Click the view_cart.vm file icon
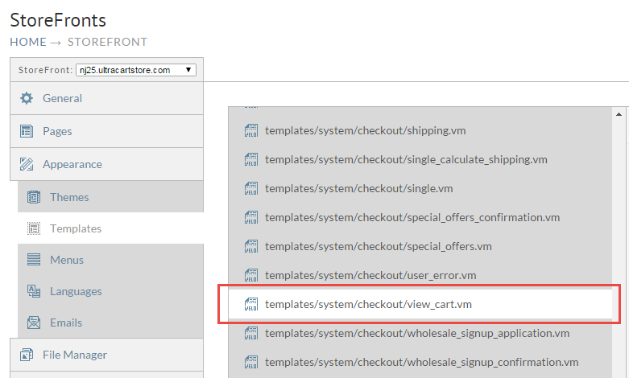629x378 pixels. (251, 304)
